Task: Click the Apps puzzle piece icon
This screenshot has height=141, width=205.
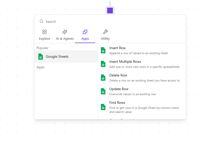Action: click(85, 32)
